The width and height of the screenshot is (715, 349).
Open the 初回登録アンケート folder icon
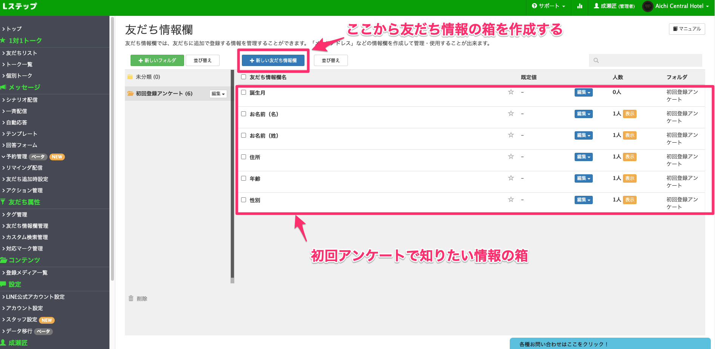[131, 94]
